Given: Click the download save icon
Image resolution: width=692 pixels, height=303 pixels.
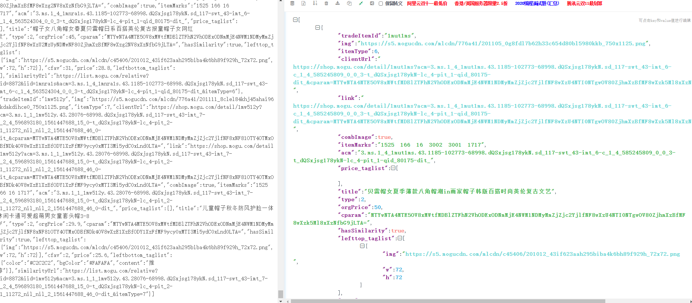Looking at the screenshot, I should point(338,3).
